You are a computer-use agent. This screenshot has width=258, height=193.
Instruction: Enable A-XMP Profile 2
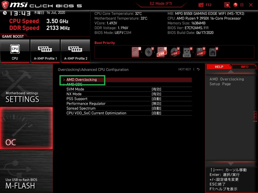[x=76, y=51]
